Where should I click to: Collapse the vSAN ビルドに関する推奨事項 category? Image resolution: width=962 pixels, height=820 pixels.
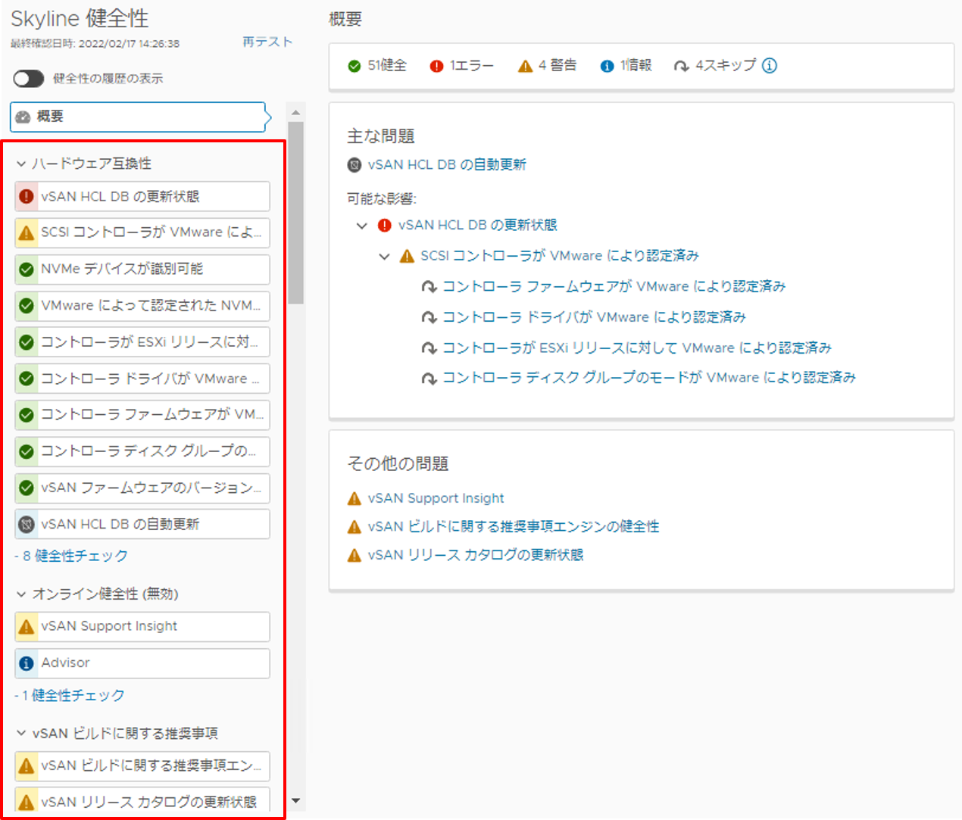[21, 734]
